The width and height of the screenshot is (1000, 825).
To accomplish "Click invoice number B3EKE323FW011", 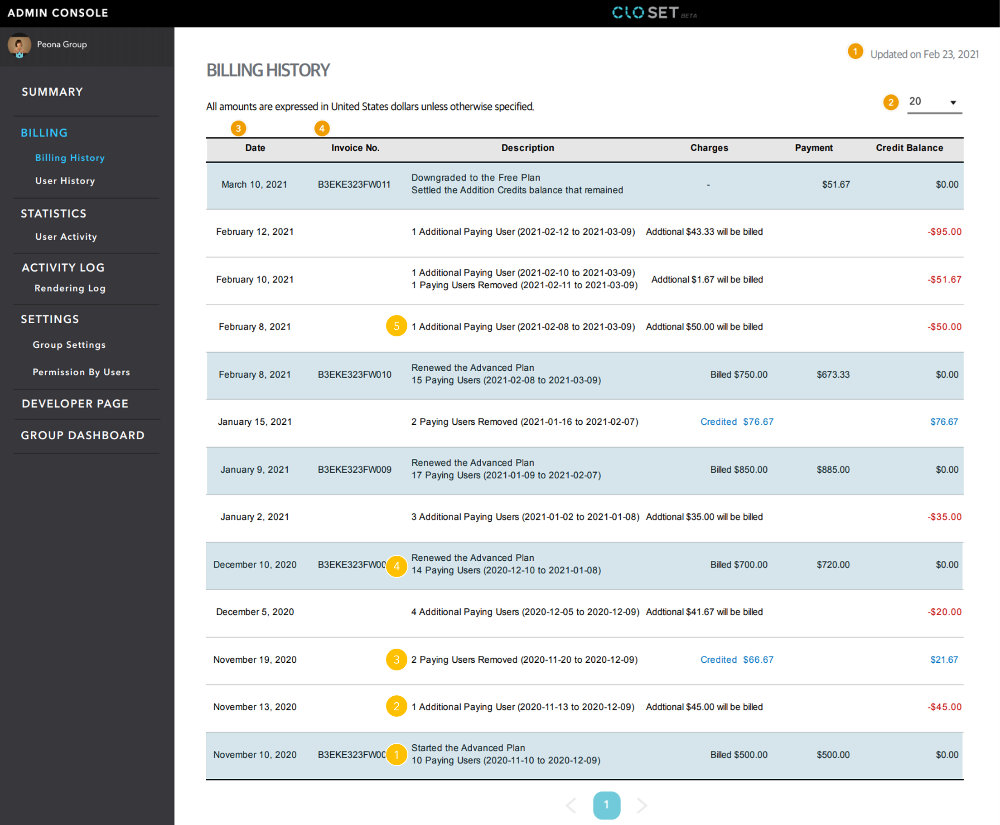I will [354, 184].
